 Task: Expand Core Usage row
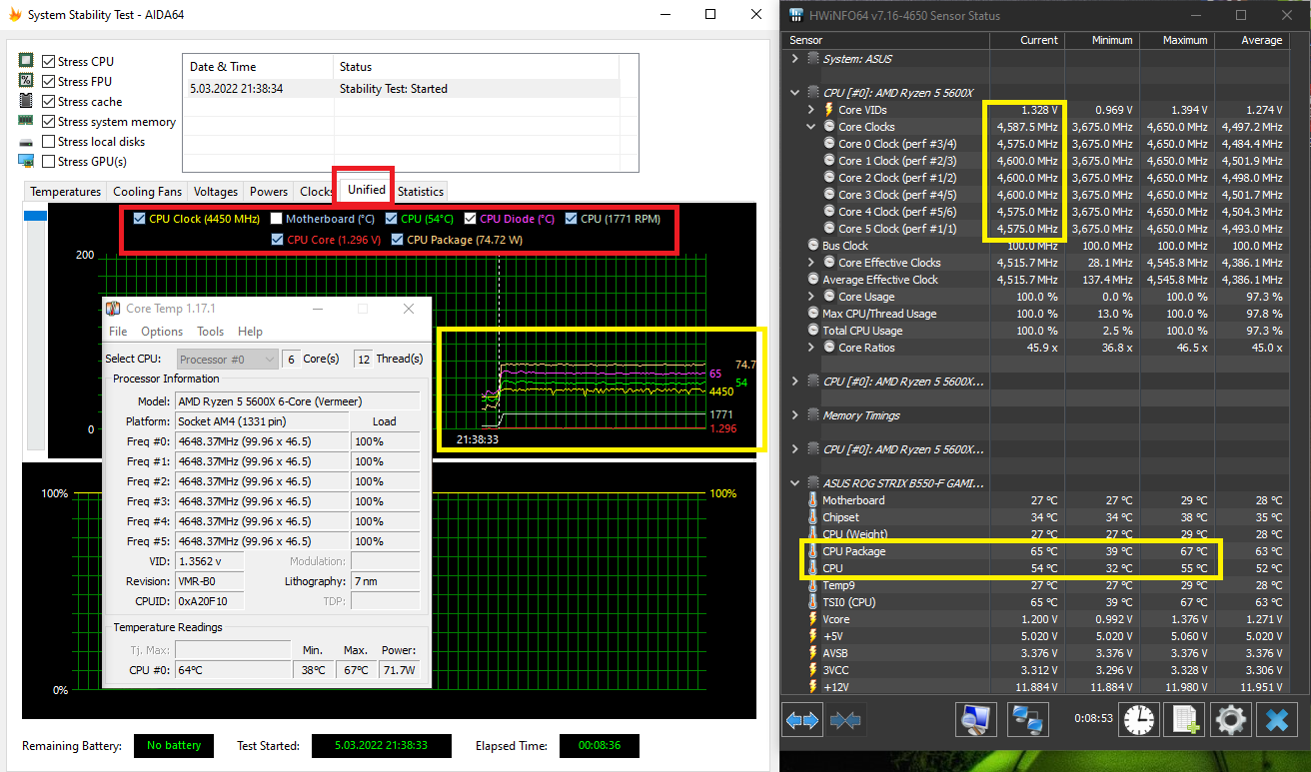tap(811, 297)
